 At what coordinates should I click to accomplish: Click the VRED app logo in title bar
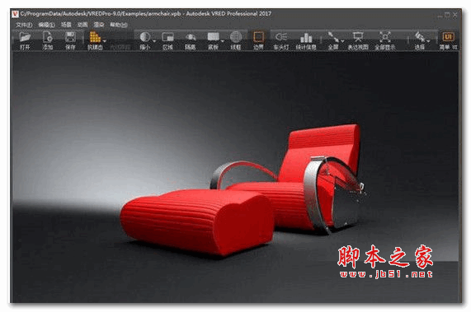coord(15,14)
